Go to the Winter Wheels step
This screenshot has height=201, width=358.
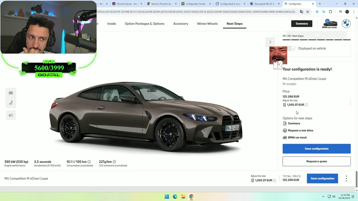(x=207, y=24)
